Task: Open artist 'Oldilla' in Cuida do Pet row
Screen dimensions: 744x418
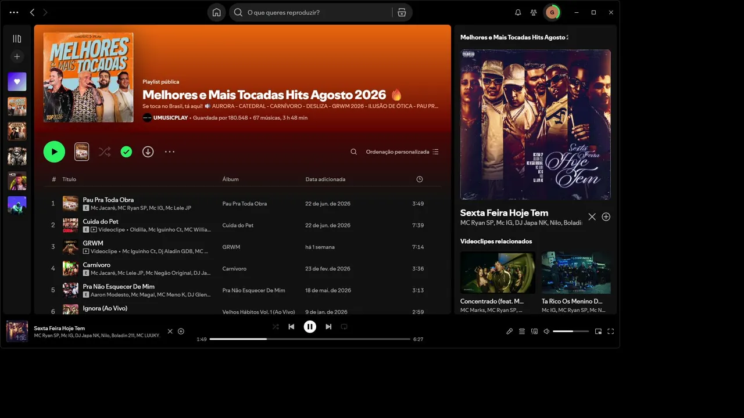Action: (x=137, y=230)
